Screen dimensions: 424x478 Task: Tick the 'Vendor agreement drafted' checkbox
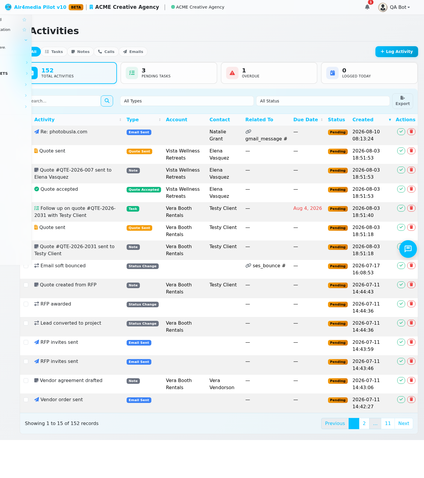pyautogui.click(x=26, y=381)
